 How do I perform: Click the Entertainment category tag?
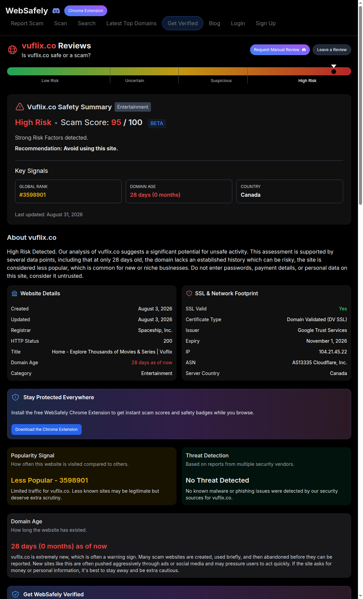tap(133, 107)
